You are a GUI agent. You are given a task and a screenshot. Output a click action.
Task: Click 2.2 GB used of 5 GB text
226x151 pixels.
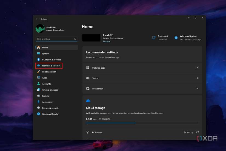point(98,119)
